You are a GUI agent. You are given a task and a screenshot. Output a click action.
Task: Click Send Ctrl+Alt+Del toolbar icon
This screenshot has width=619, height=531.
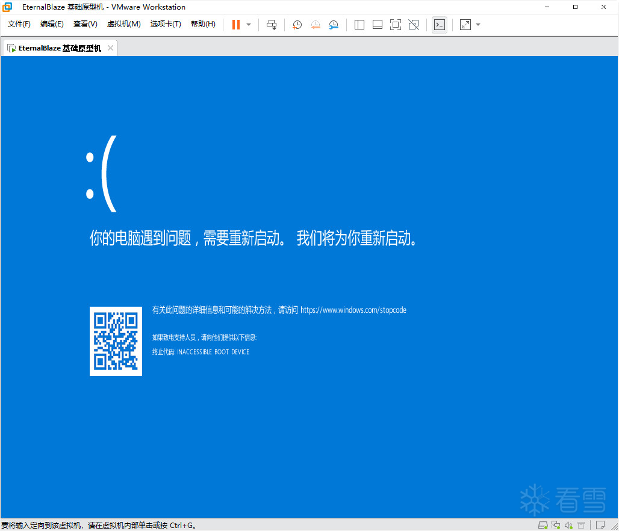pos(272,25)
